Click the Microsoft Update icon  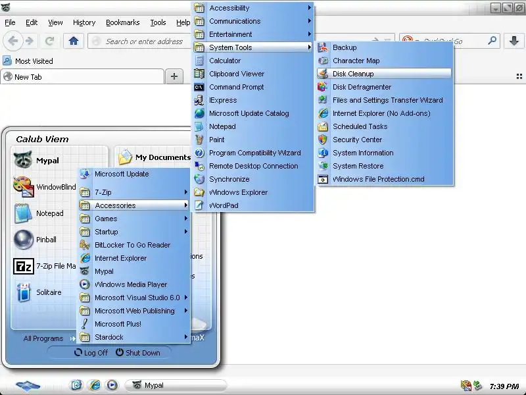[85, 174]
